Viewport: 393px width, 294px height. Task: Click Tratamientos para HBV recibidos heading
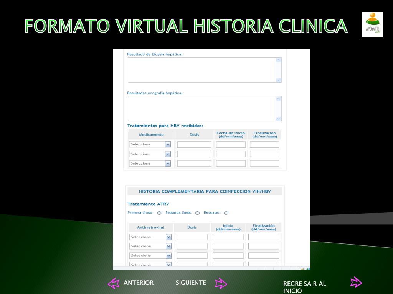pos(165,126)
